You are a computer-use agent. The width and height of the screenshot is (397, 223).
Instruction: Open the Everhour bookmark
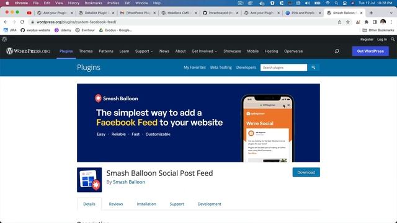coord(85,30)
